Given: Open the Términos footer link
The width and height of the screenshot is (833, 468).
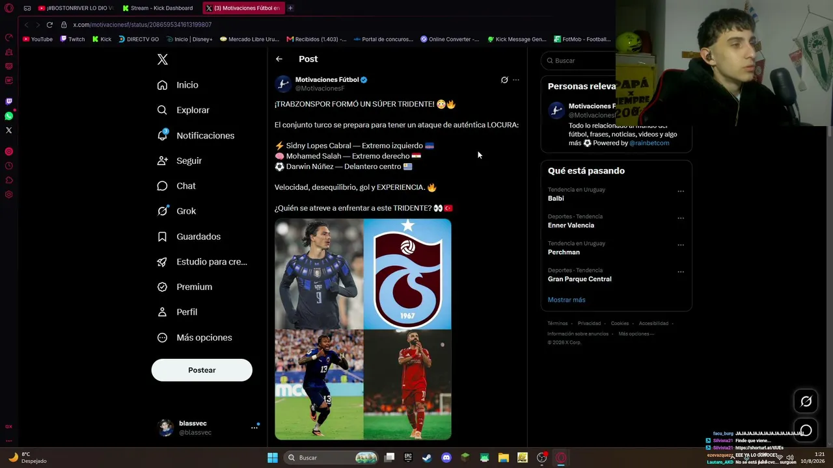Looking at the screenshot, I should [557, 323].
